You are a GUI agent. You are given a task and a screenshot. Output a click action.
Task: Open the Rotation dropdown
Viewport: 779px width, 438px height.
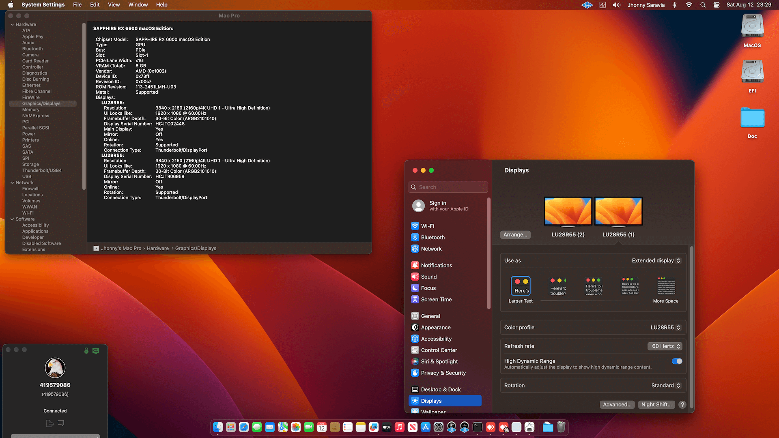(666, 386)
